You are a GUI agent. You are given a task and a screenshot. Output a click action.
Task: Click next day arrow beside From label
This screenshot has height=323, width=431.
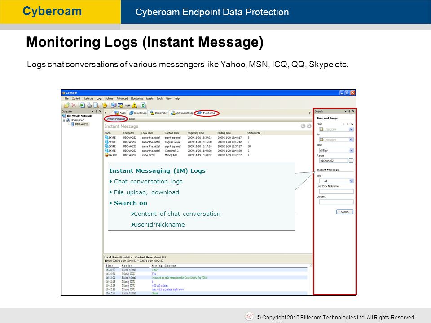(347, 124)
